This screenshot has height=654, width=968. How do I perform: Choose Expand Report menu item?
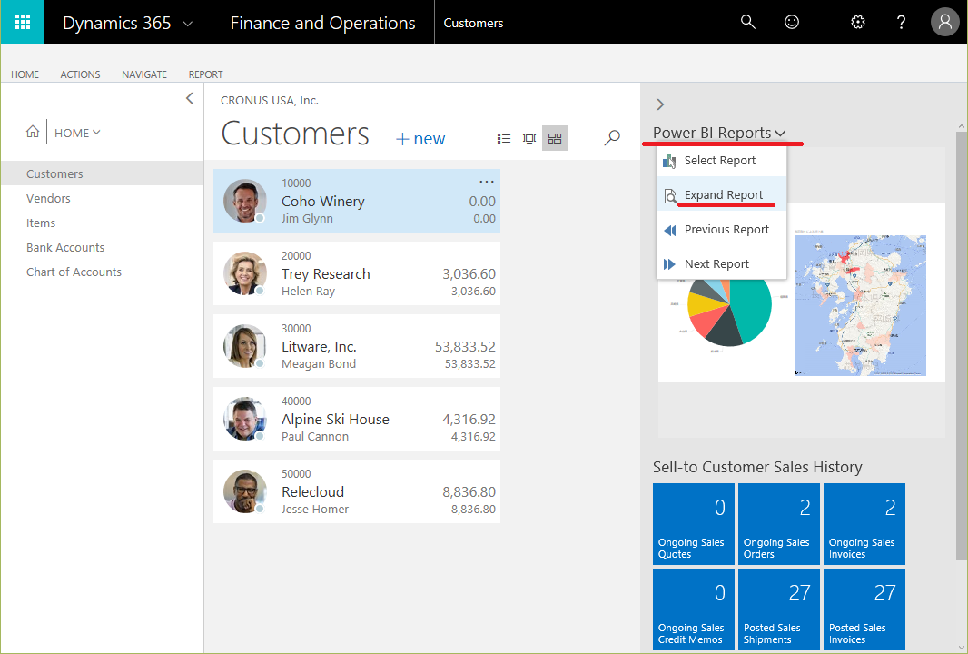722,194
